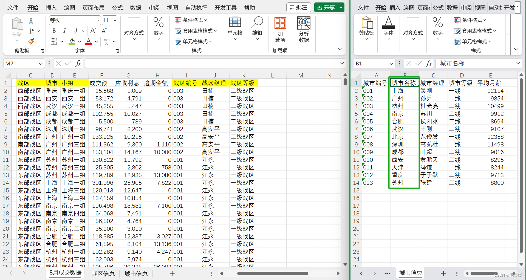Click the 批注 comments button

(299, 7)
